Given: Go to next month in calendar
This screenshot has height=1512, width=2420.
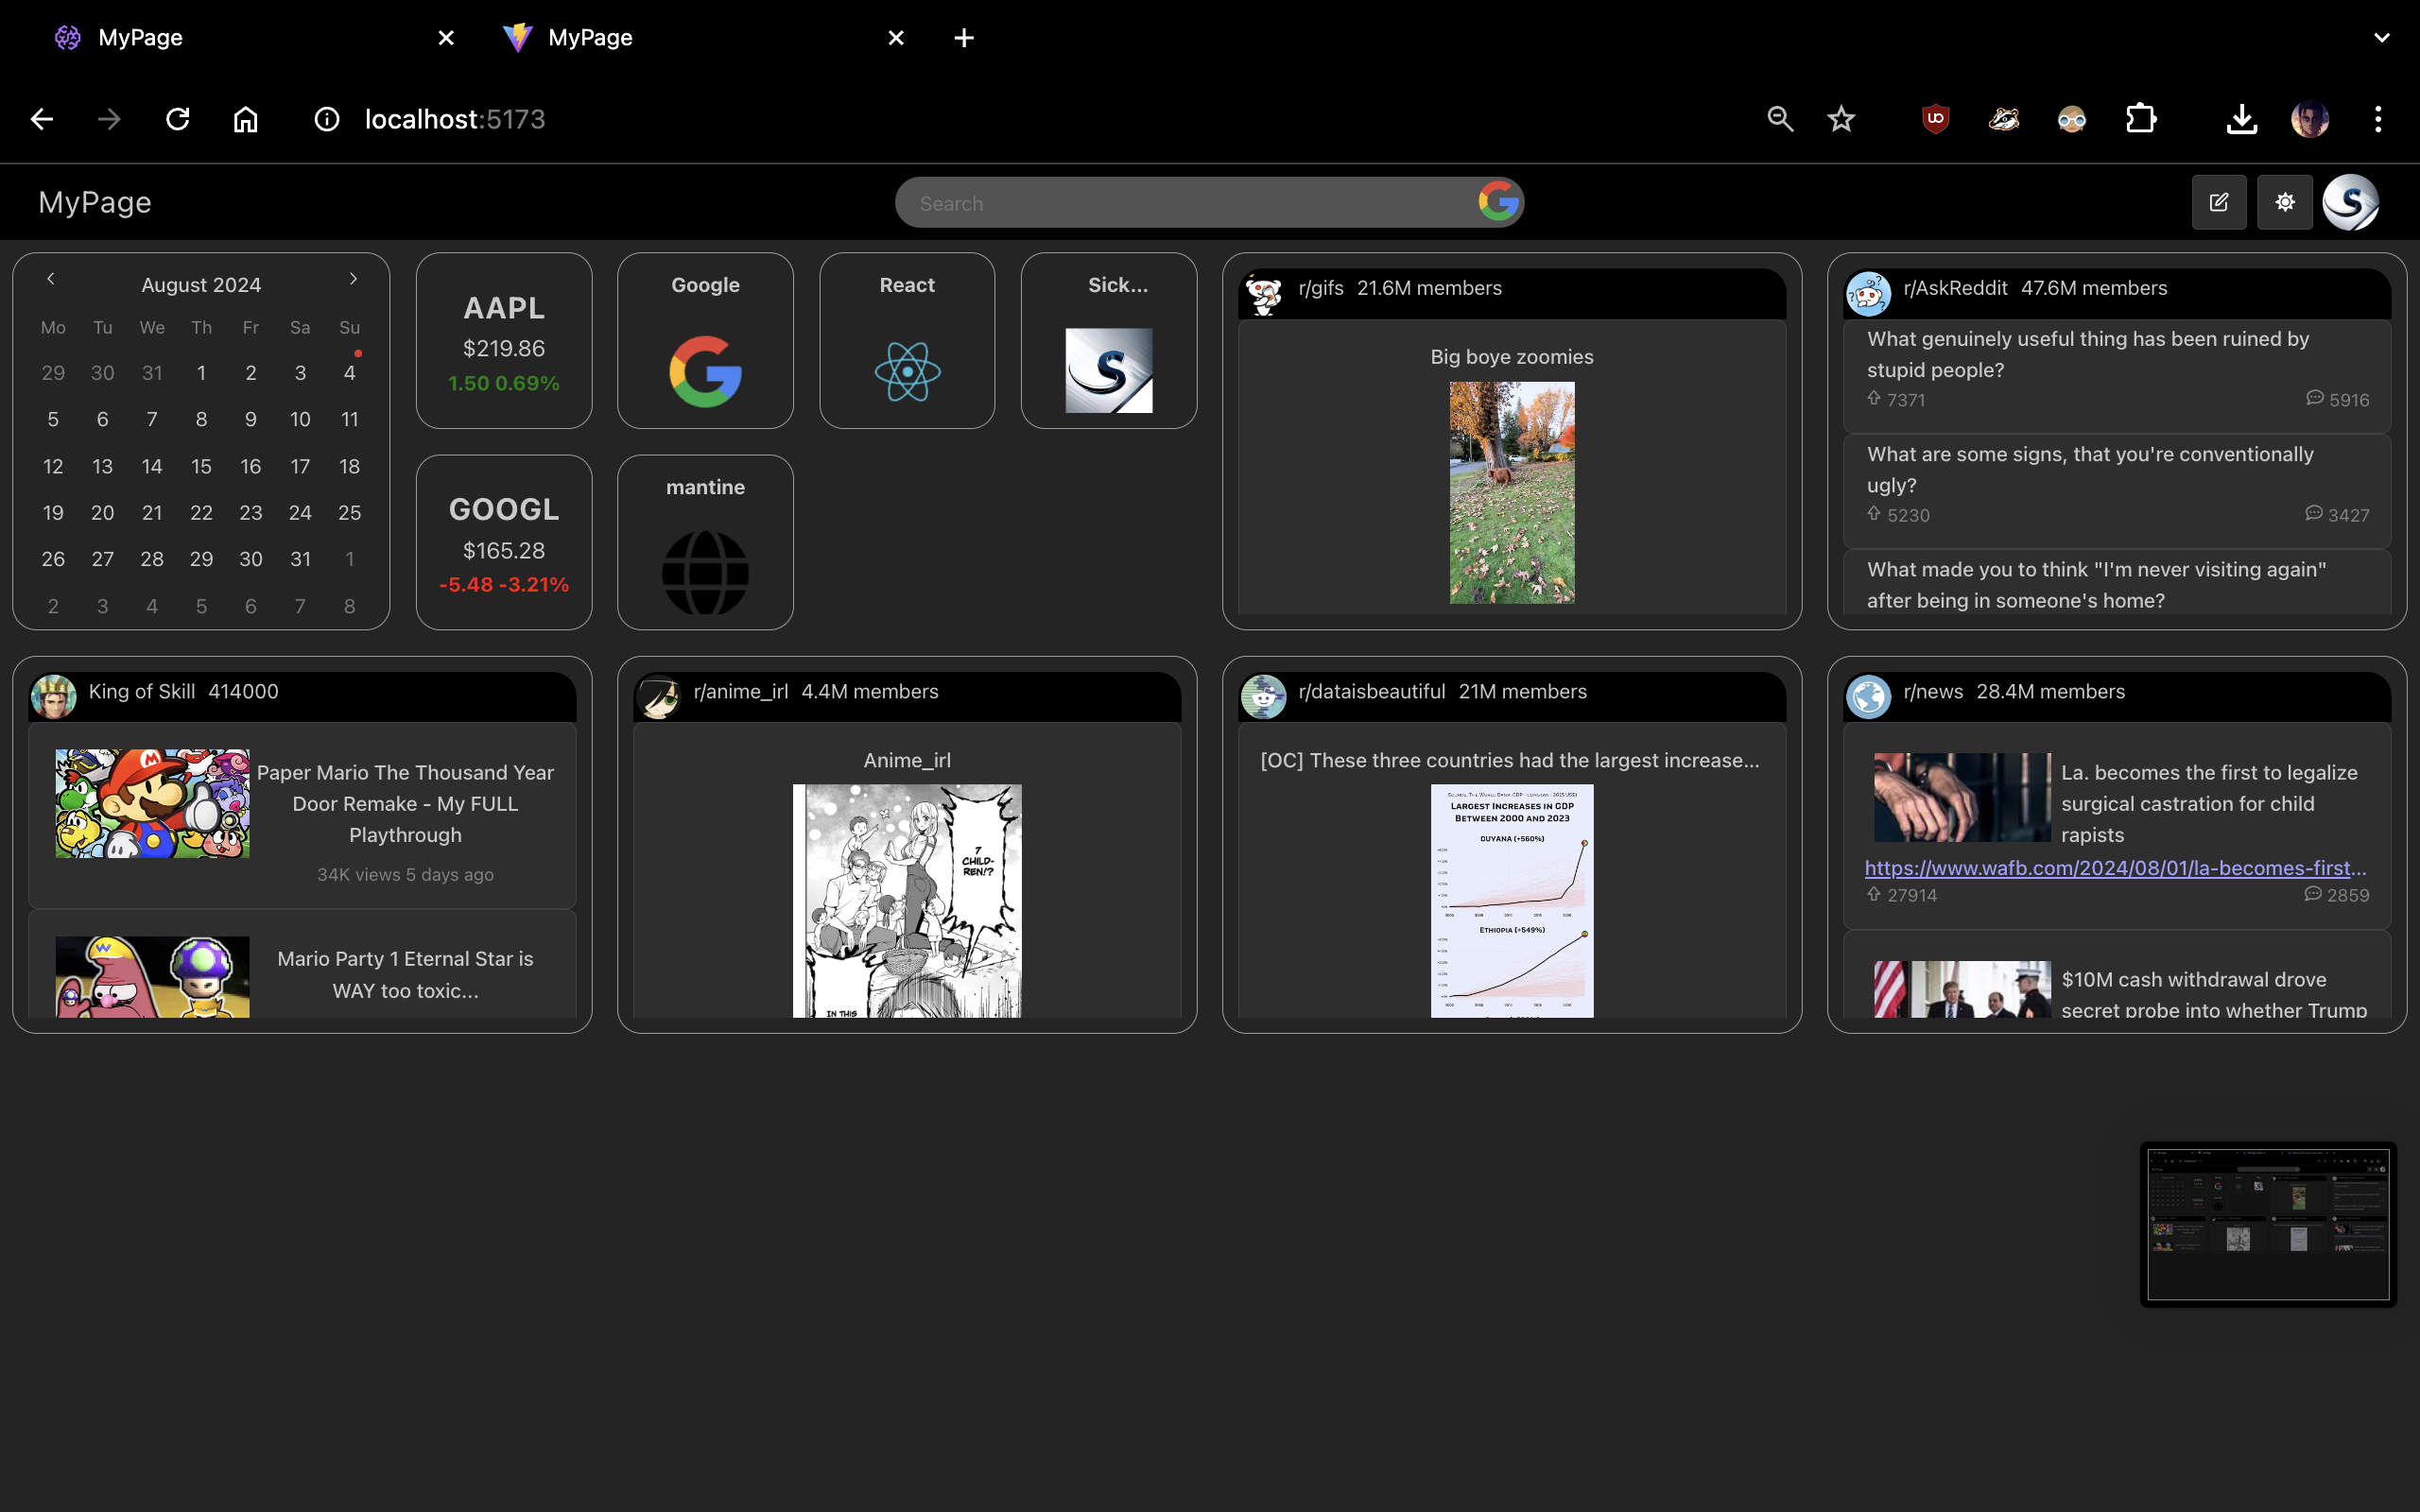Looking at the screenshot, I should coord(353,279).
